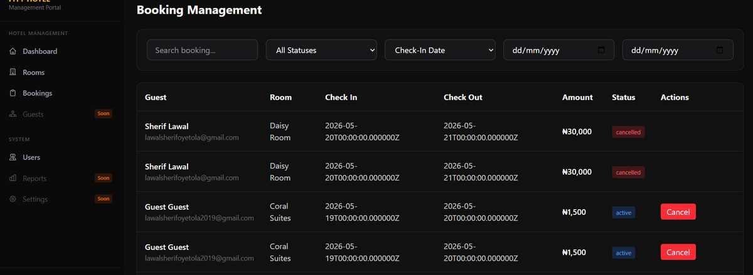Viewport: 753px width, 275px height.
Task: Click the Room column header
Action: [x=280, y=98]
